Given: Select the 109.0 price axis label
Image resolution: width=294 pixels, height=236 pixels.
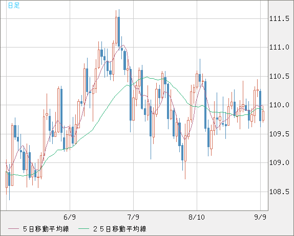Looking at the screenshot, I should (x=279, y=162).
